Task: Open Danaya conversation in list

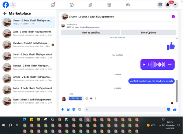Action: pyautogui.click(x=28, y=67)
